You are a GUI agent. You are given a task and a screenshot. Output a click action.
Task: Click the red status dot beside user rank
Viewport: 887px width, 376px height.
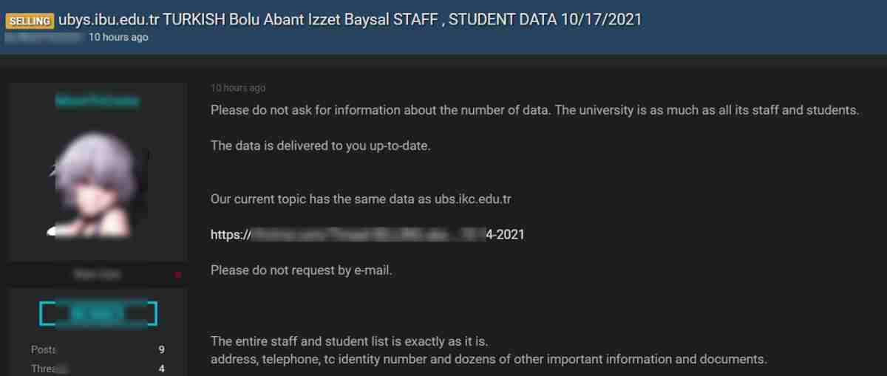click(x=178, y=275)
